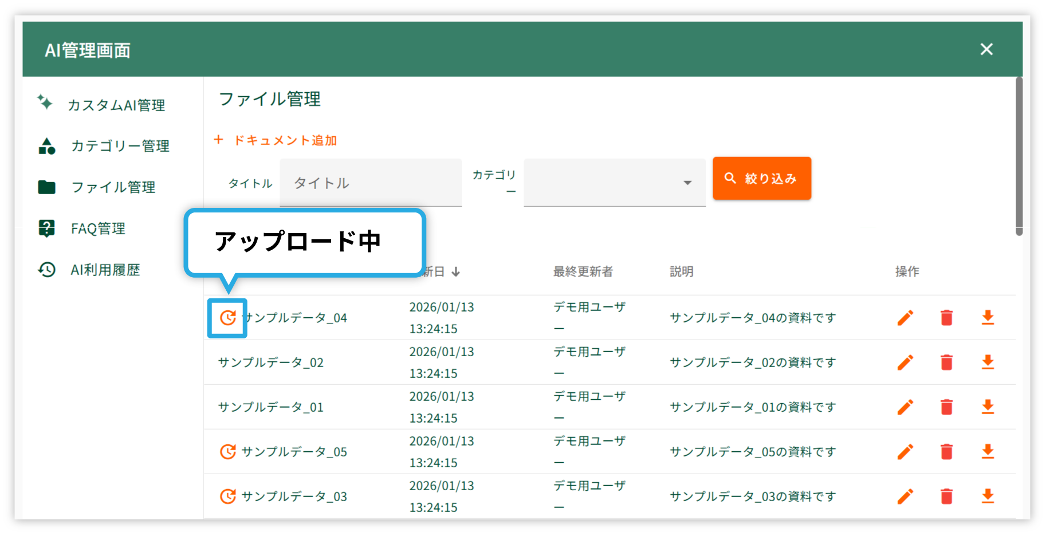Screen dimensions: 1050x536
Task: Download サンプルデータ_01 file
Action: 988,407
